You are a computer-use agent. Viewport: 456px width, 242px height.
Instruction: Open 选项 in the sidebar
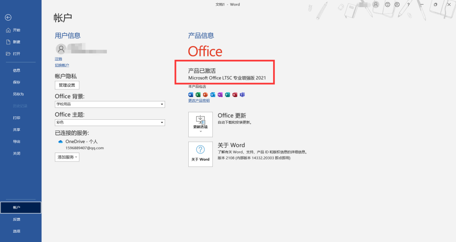[16, 231]
